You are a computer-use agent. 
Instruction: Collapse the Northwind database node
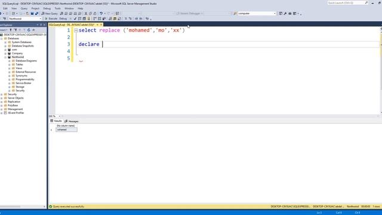(5, 57)
